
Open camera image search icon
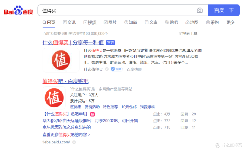coord(200,10)
